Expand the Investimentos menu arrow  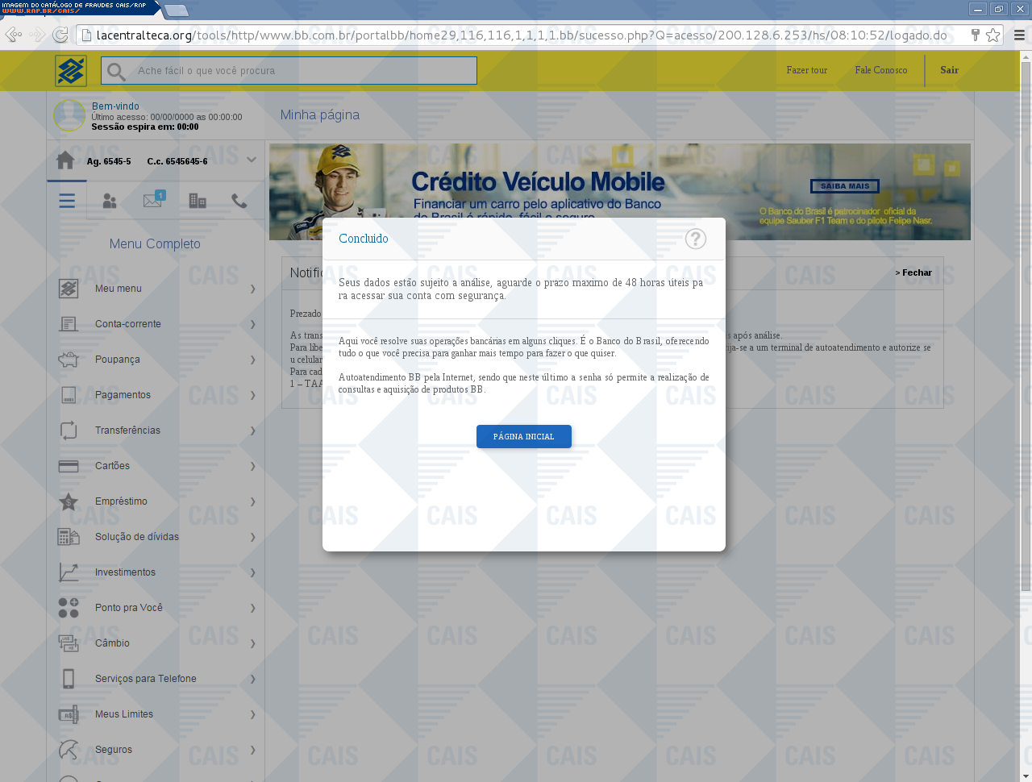(x=252, y=572)
